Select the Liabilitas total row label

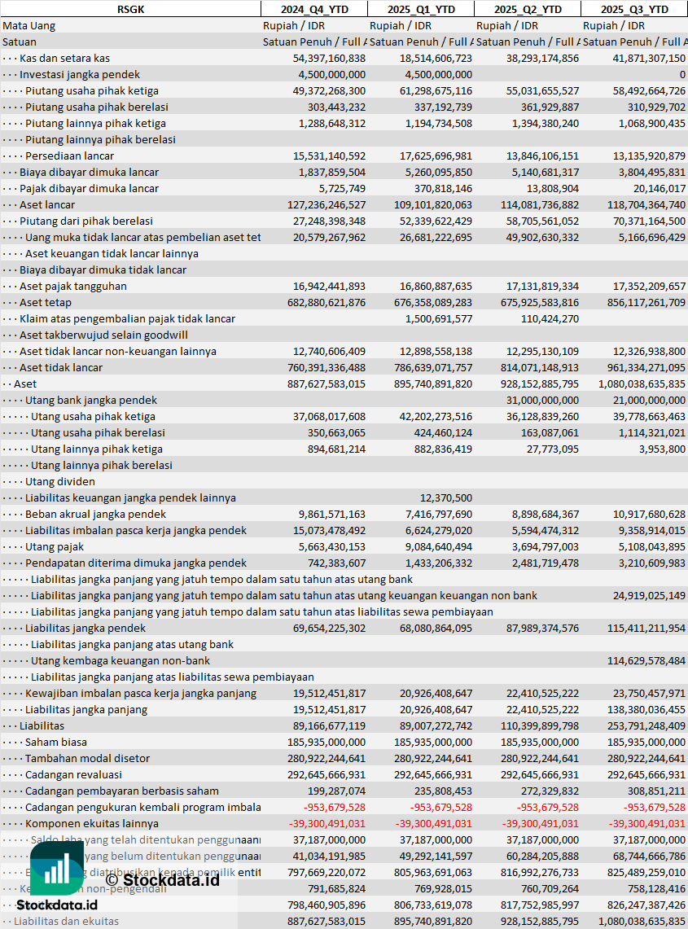42,726
